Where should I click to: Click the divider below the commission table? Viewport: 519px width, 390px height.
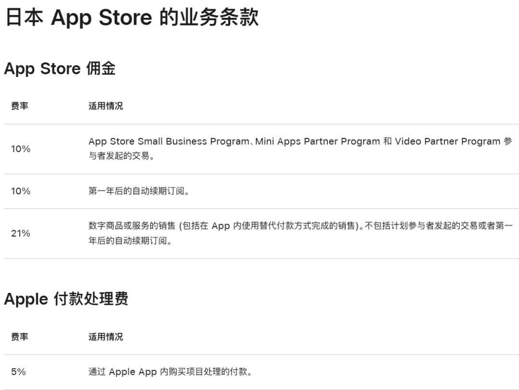(259, 260)
